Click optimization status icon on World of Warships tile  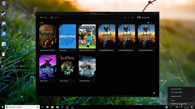coord(80,56)
